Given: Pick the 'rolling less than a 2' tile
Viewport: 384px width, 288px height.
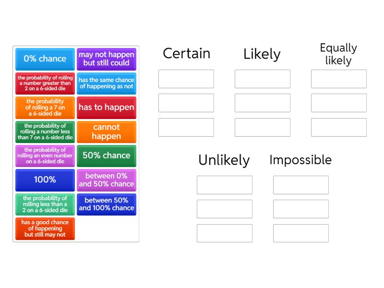Looking at the screenshot, I should [45, 204].
